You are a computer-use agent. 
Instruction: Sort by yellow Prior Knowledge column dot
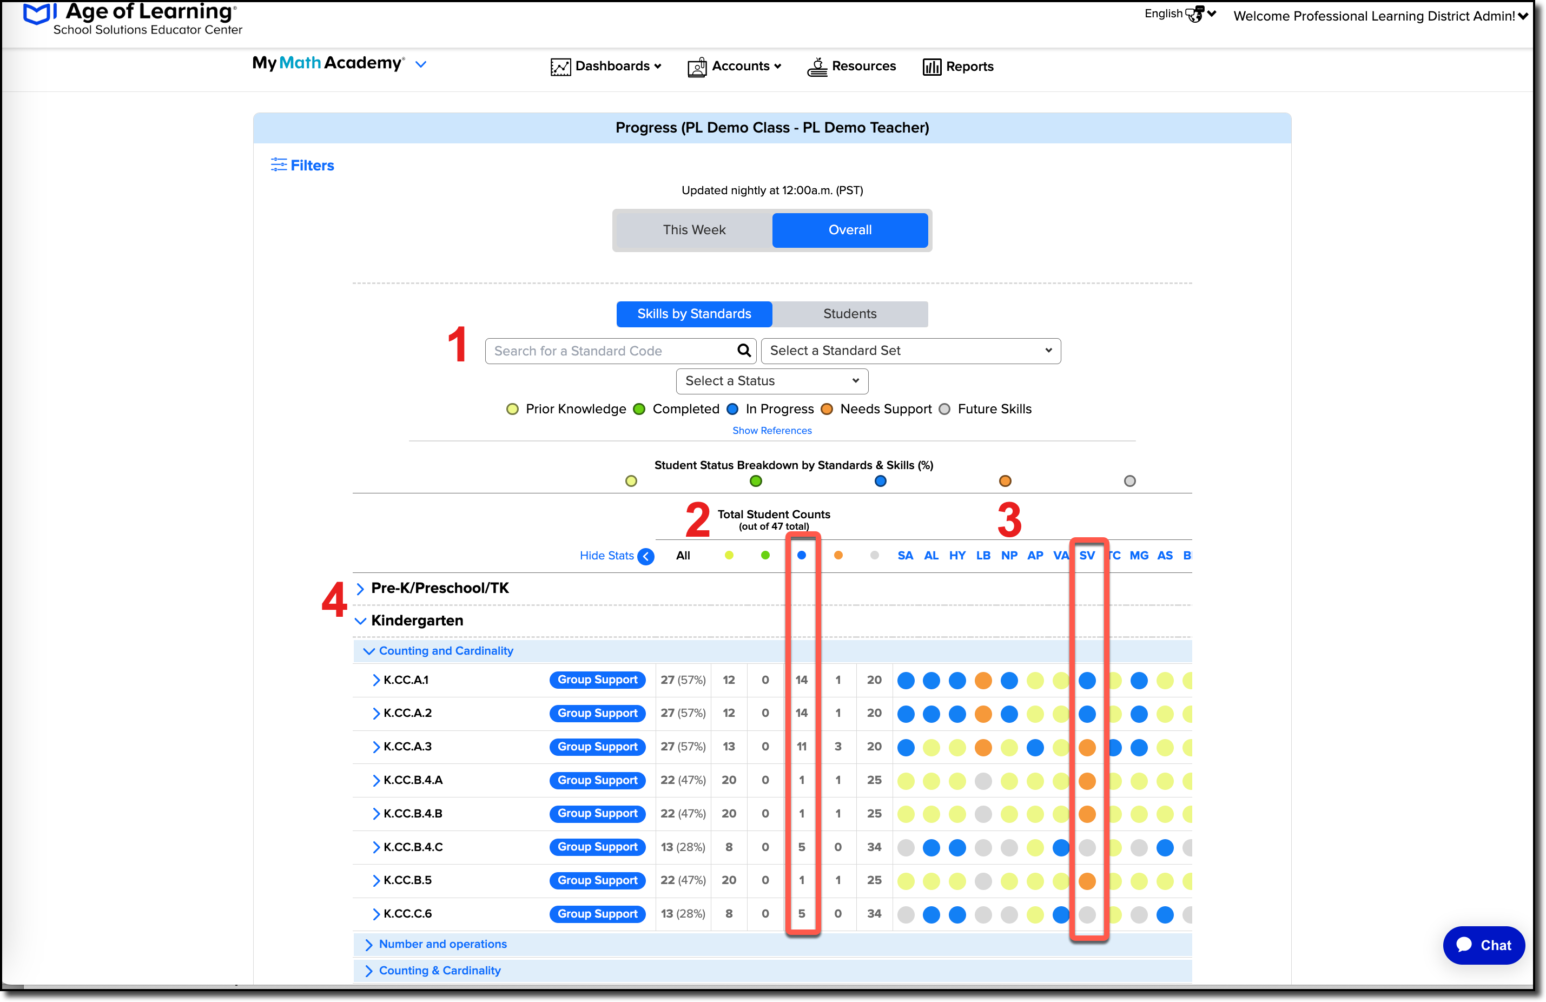[729, 556]
